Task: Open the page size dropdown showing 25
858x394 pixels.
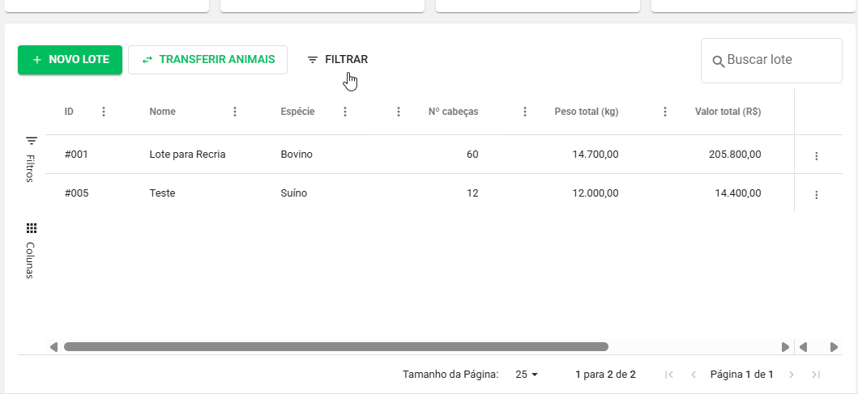Action: click(527, 375)
